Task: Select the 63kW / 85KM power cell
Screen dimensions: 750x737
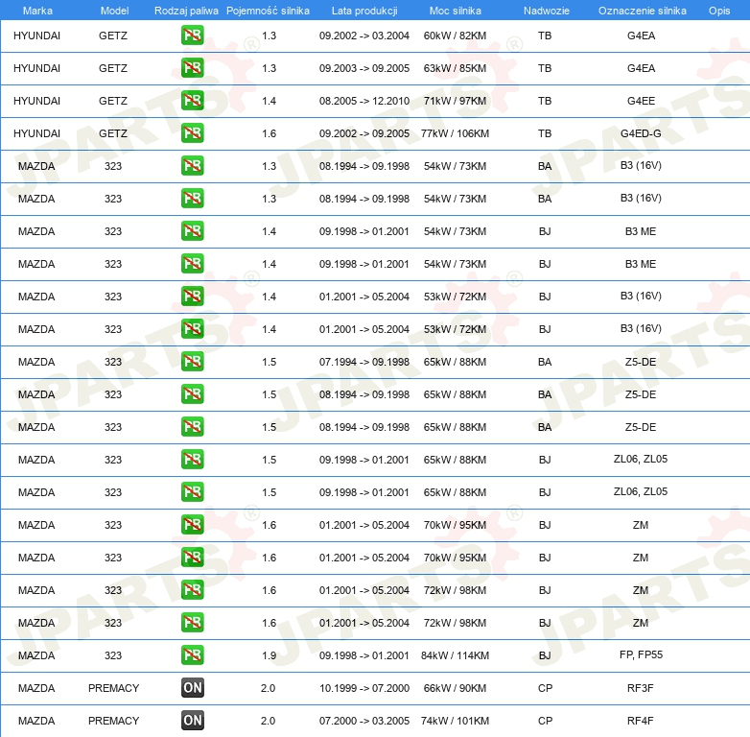Action: click(455, 68)
